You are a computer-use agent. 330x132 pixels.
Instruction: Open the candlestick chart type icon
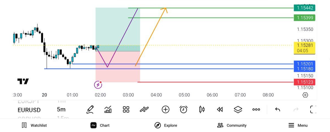[x=202, y=110]
